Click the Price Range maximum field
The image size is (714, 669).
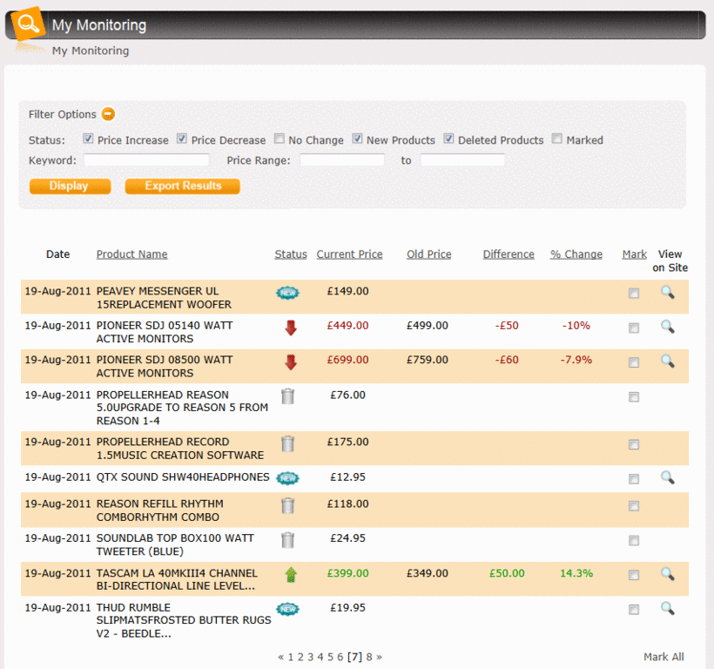pos(462,160)
